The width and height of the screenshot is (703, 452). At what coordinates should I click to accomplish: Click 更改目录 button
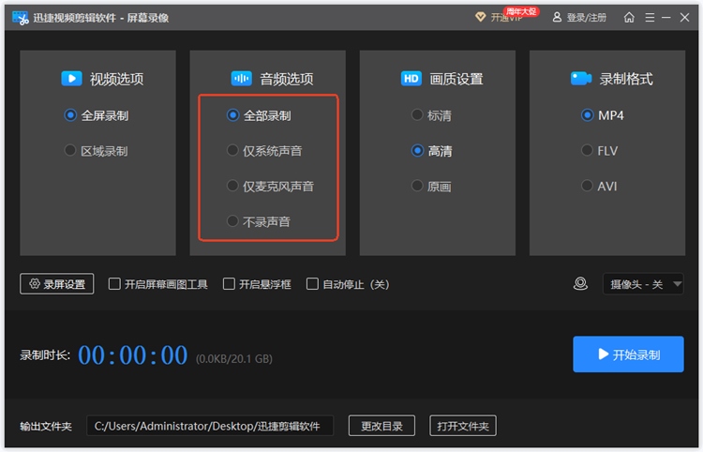[381, 426]
